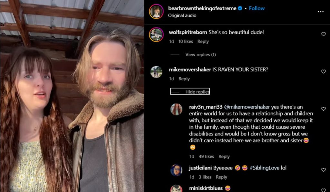The image size is (330, 192).
Task: Reply to wolfspiritreborn's comment
Action: 203,41
